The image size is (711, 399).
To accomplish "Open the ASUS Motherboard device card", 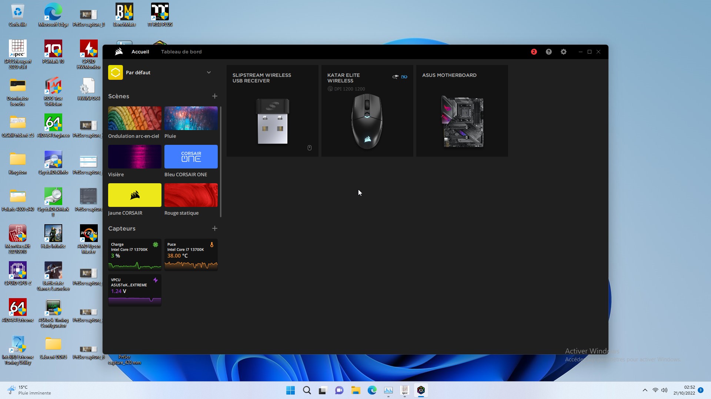I will pos(462,111).
